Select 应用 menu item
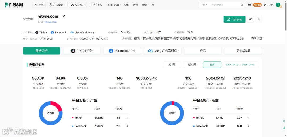287x137 pixels. click(126, 5)
